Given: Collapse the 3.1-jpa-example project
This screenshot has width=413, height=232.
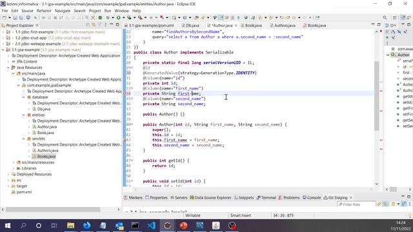Looking at the screenshot, I should [3, 50].
